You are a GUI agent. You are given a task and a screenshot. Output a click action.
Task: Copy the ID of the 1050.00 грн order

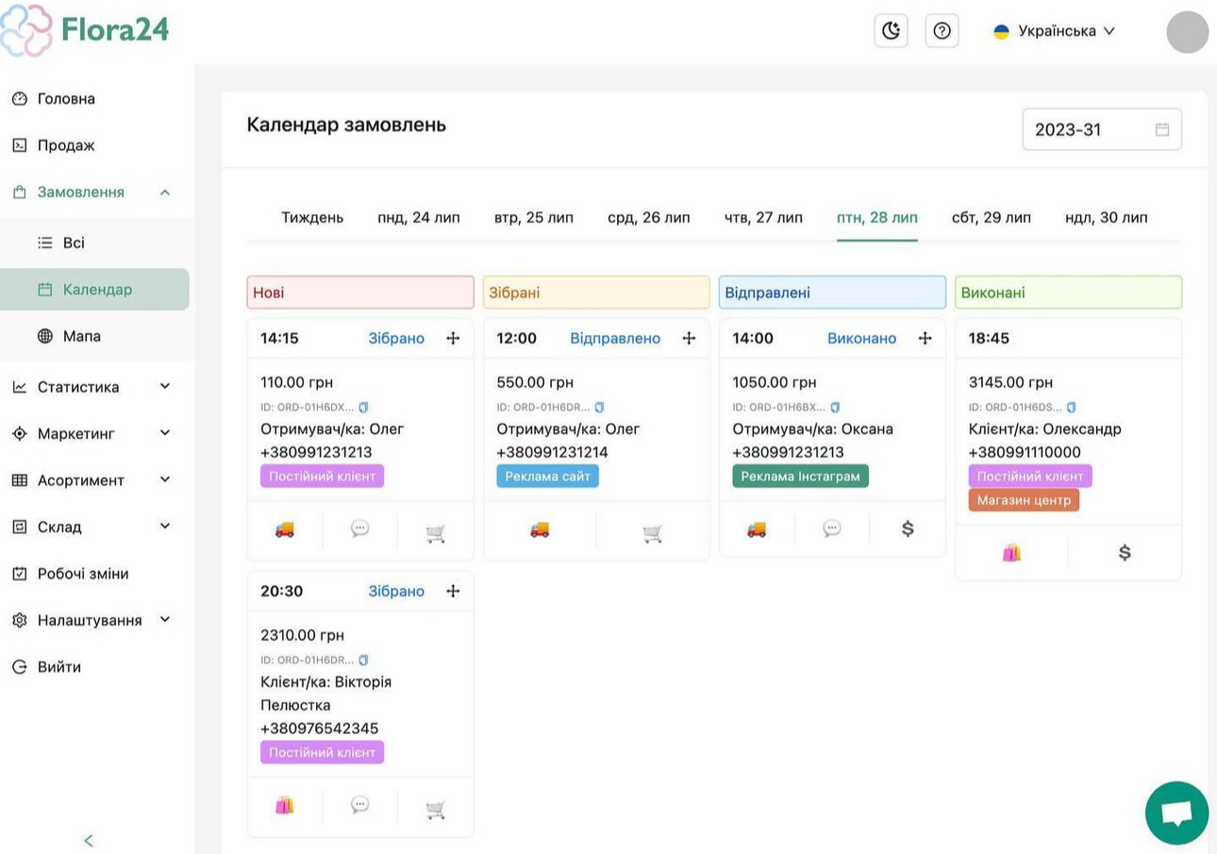pos(835,408)
